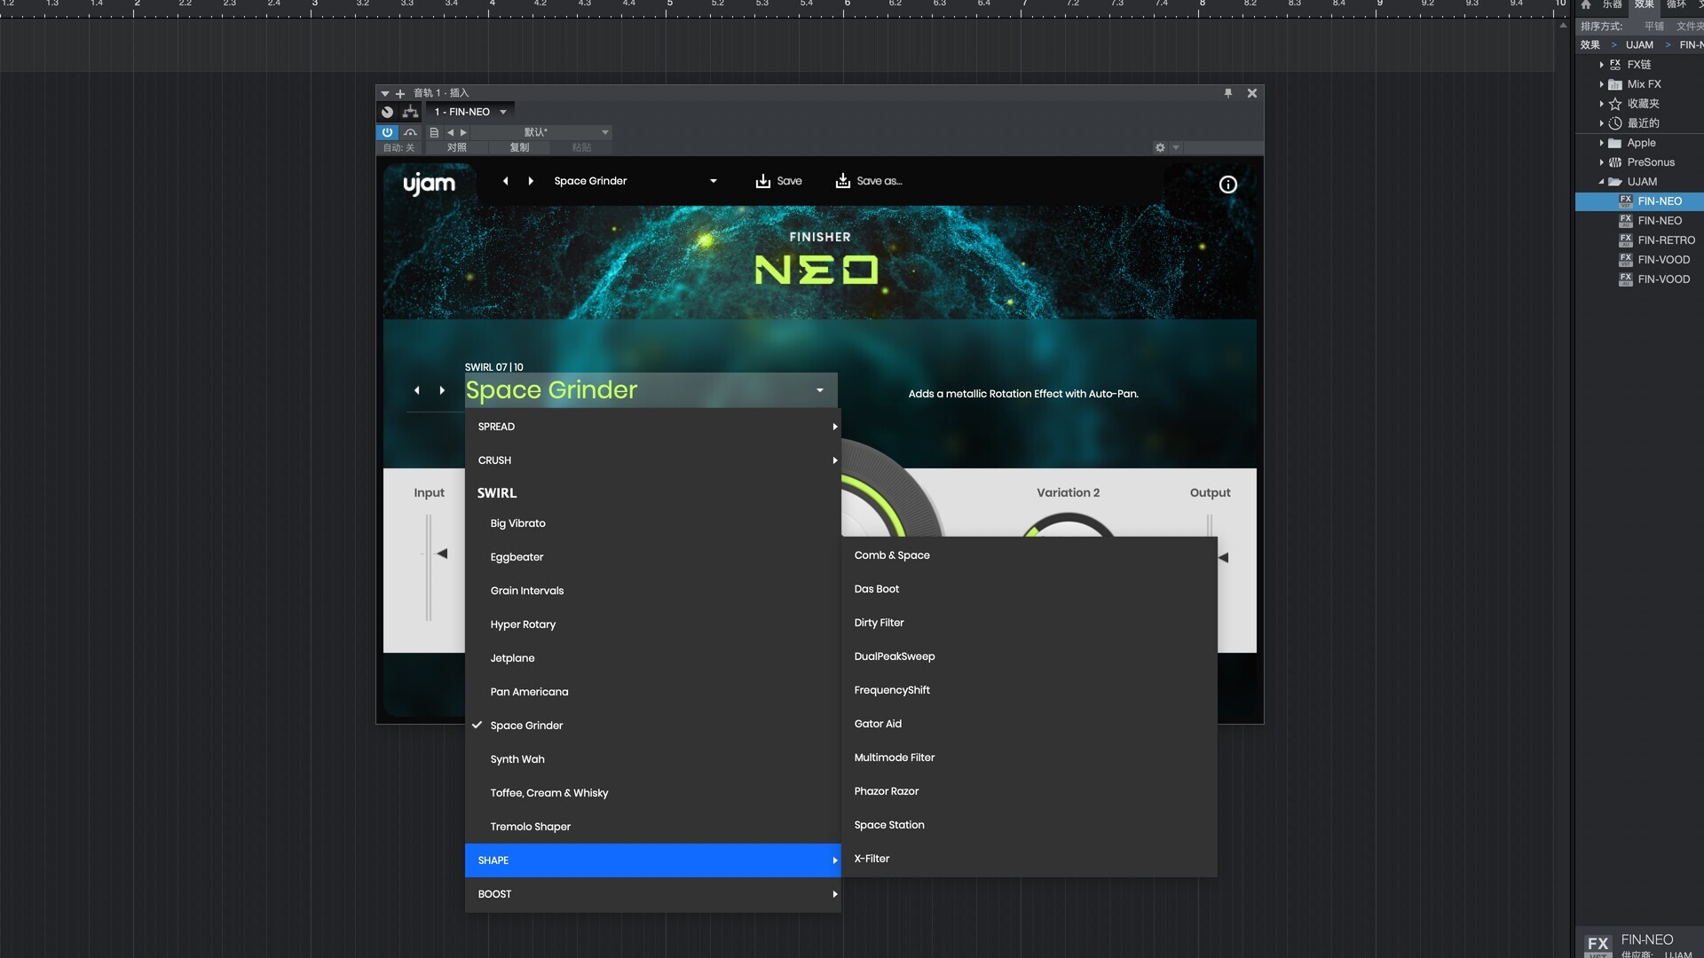Open the 默认 preset dropdown

[542, 132]
